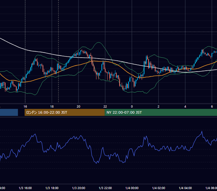Click the 22 hour label on upper axis

tap(105, 107)
